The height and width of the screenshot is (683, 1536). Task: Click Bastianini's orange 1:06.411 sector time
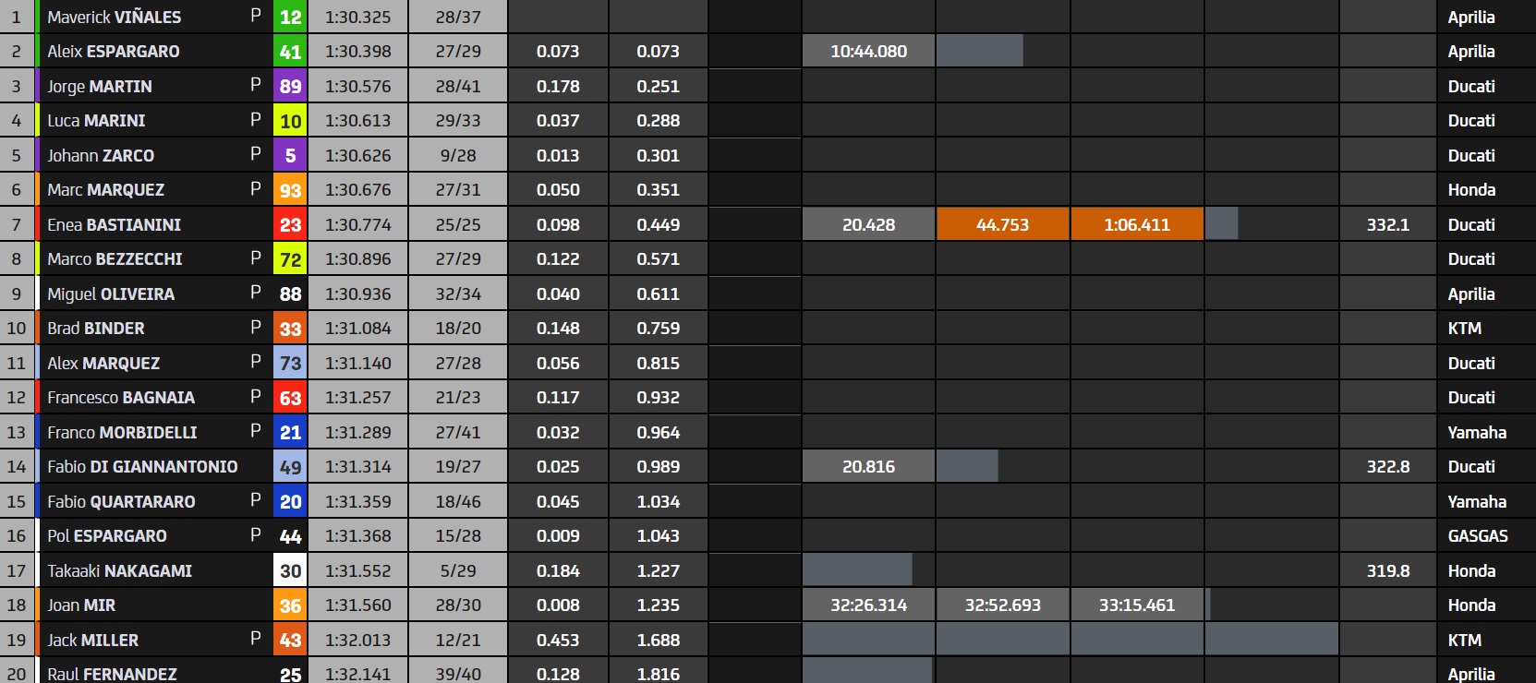pyautogui.click(x=1136, y=224)
